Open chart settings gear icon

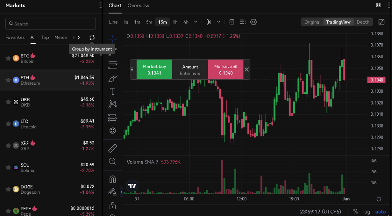[253, 22]
